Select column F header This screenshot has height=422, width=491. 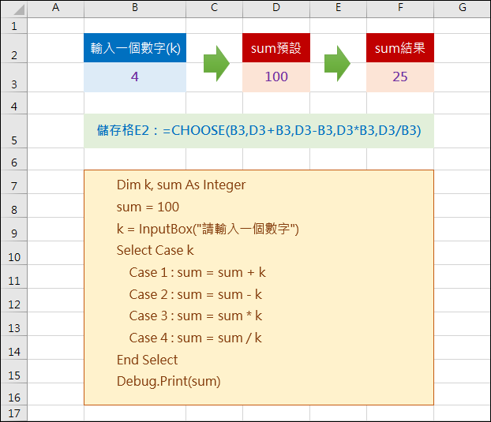[x=400, y=9]
